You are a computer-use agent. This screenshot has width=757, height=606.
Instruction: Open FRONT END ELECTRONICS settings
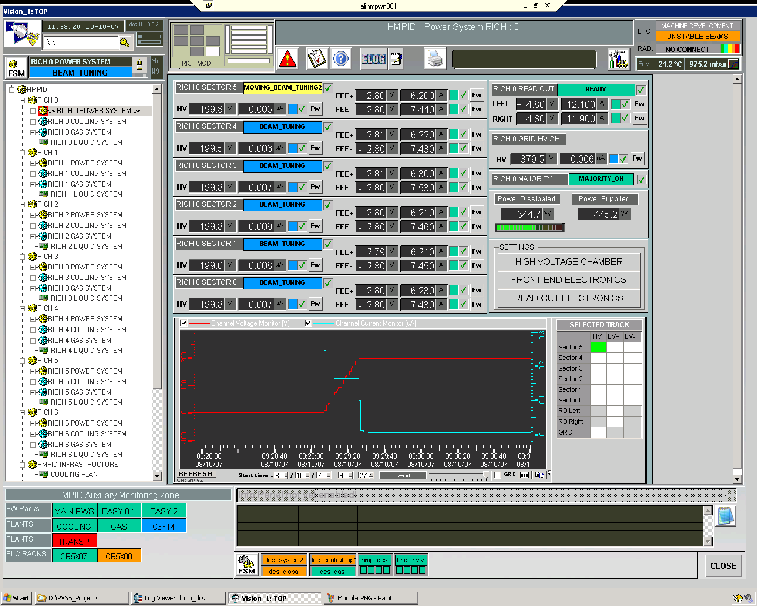point(569,280)
